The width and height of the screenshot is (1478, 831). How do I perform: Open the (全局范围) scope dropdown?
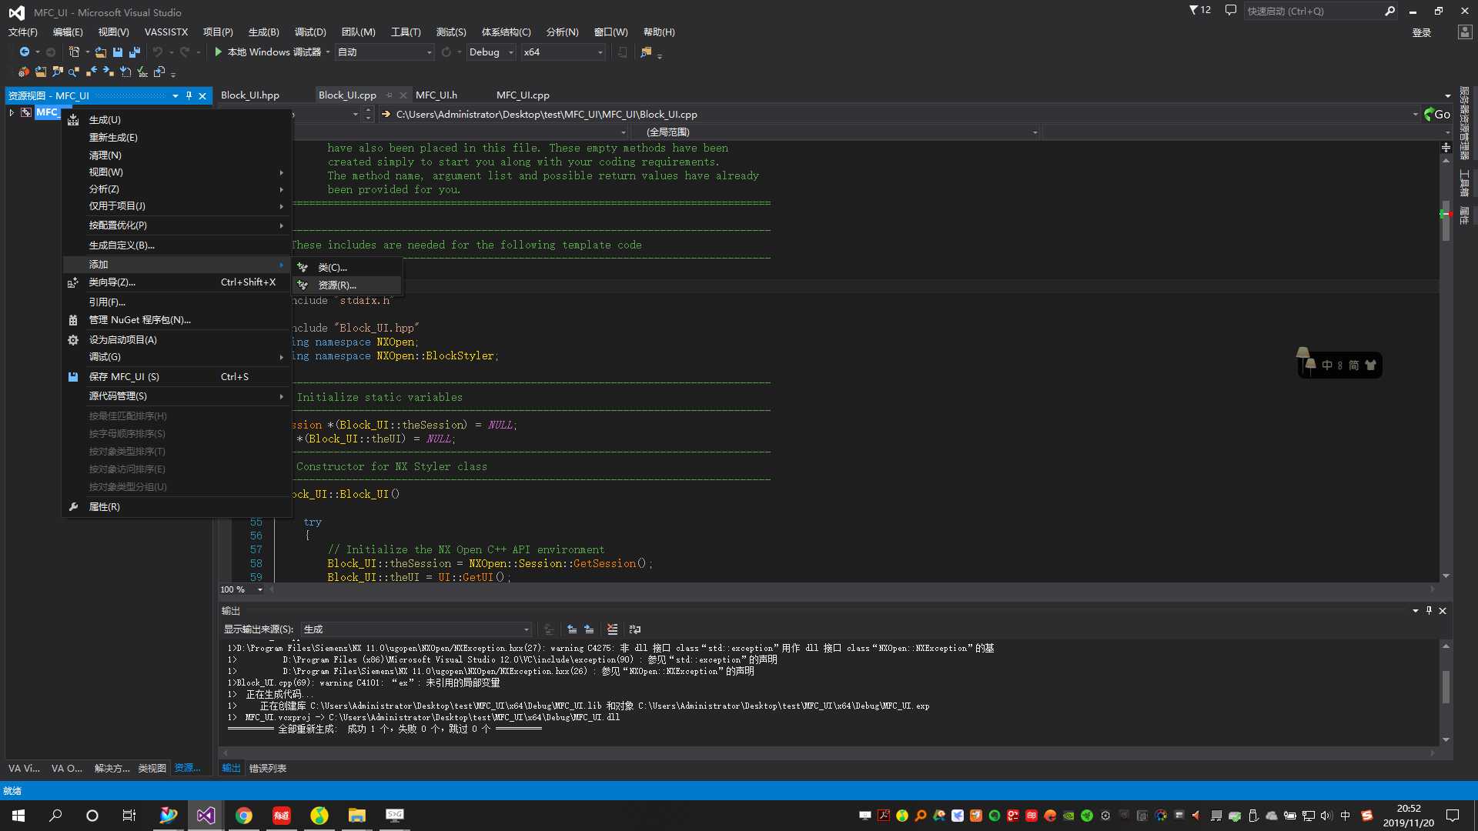835,132
